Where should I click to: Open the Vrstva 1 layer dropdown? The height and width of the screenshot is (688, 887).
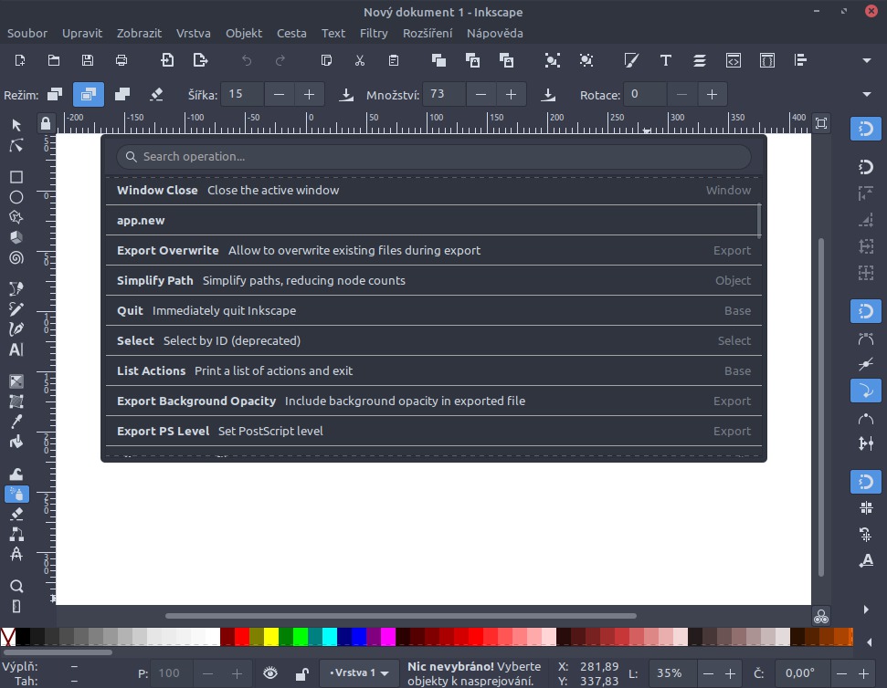(359, 673)
